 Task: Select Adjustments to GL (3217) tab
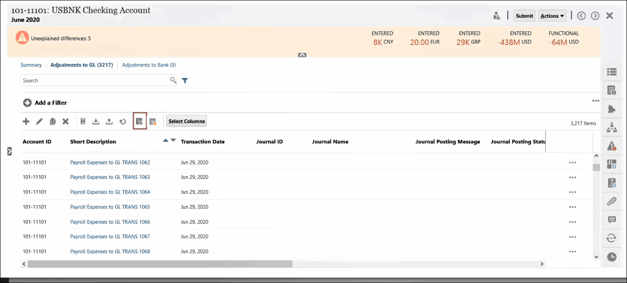[x=82, y=65]
